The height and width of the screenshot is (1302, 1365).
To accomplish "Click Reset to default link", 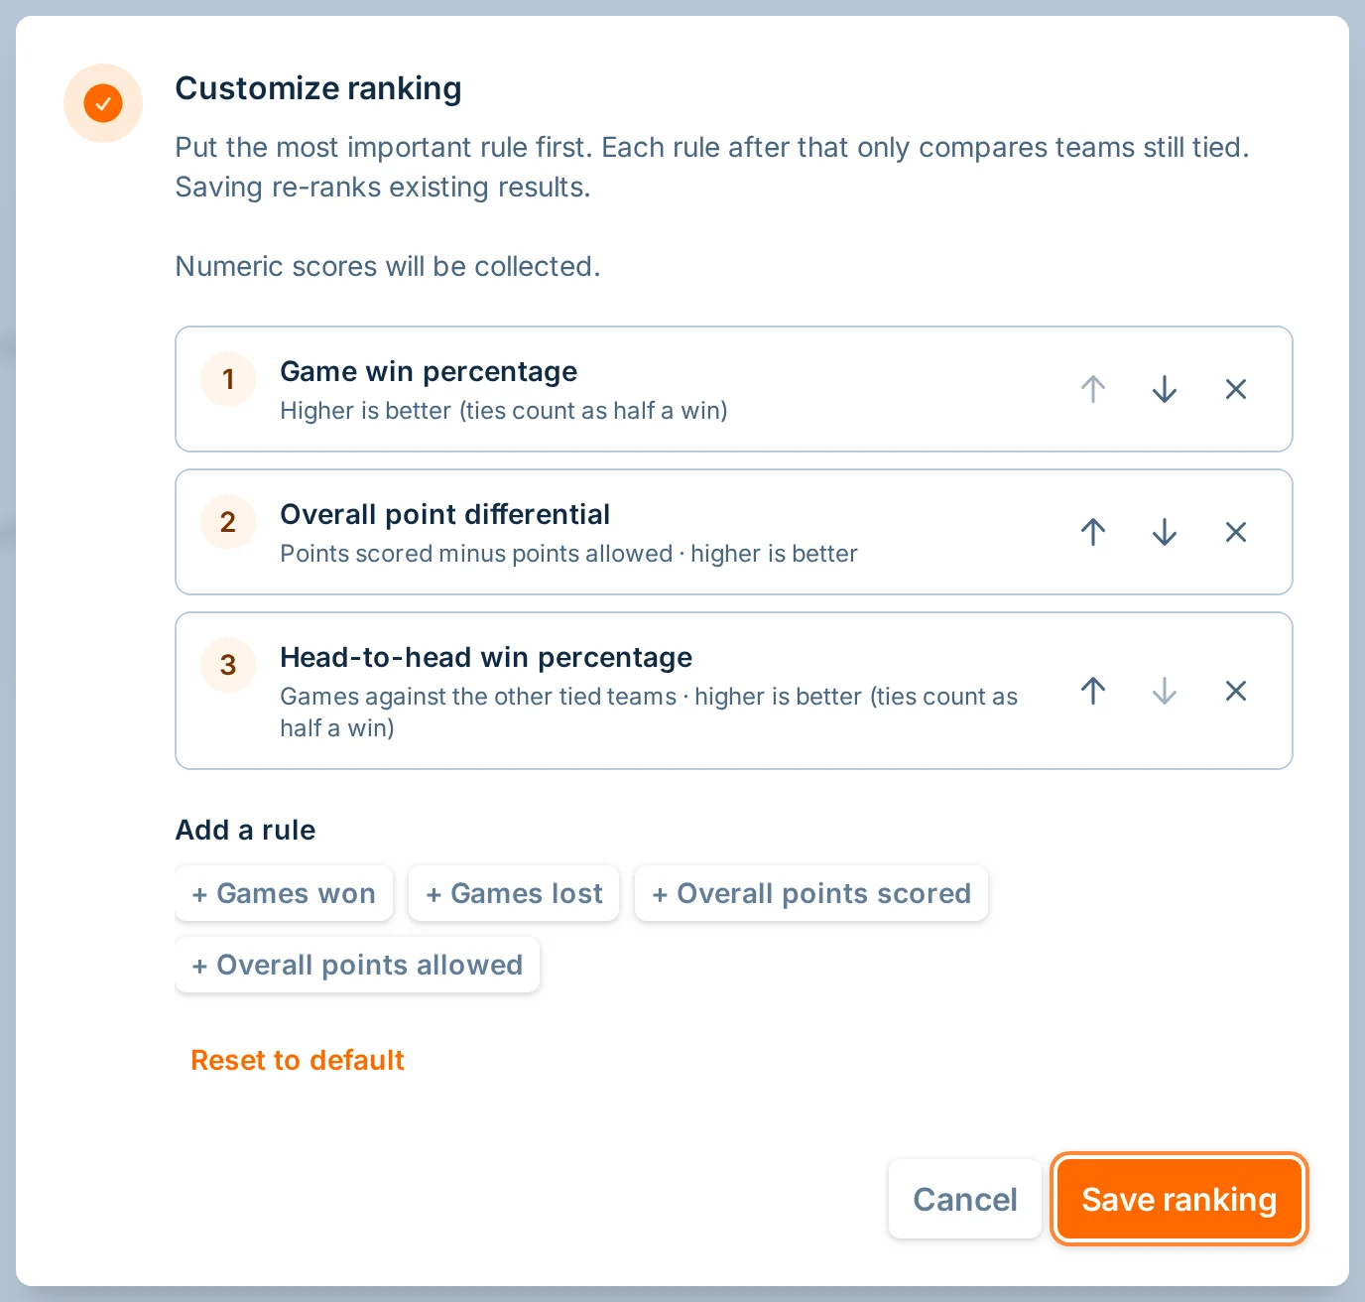I will (298, 1060).
